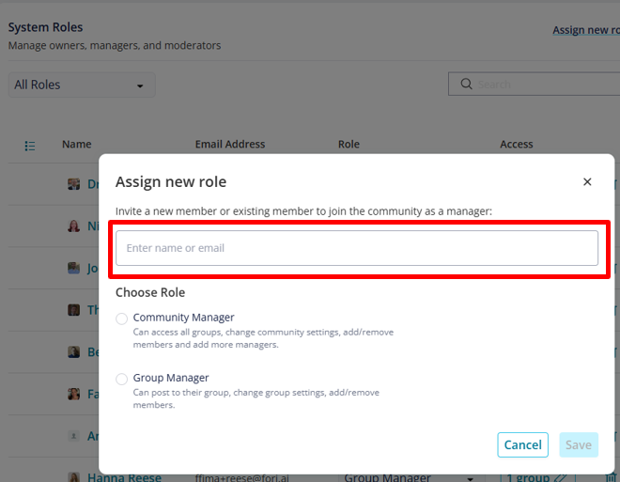Close the Assign new role dialog
Viewport: 620px width, 482px height.
pyautogui.click(x=587, y=182)
